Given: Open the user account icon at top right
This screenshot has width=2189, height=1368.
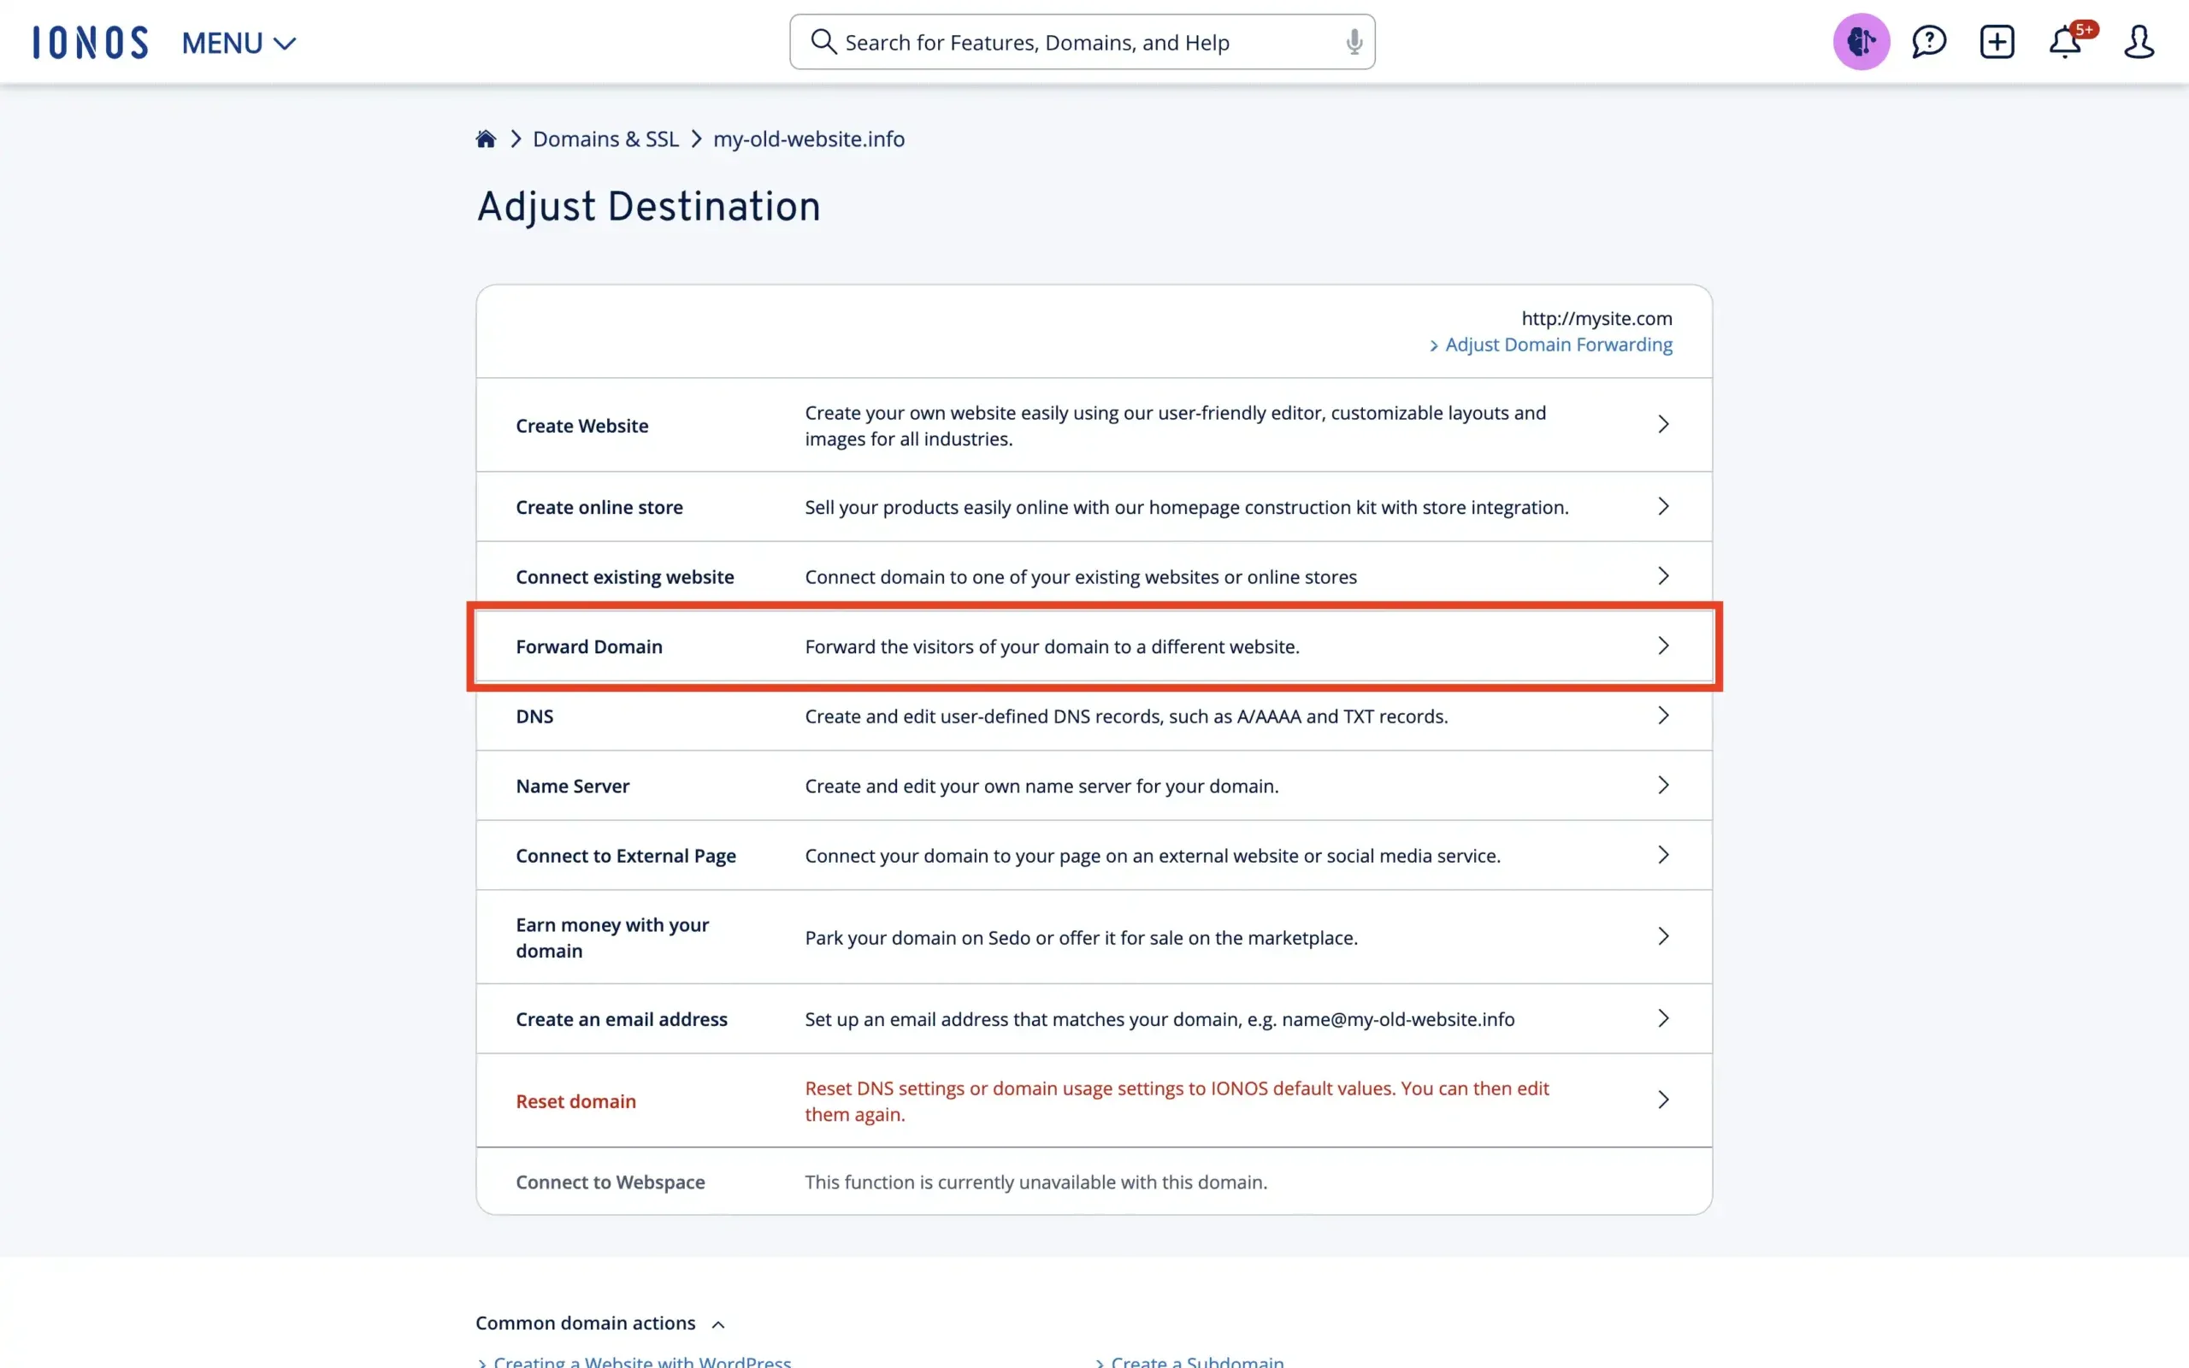Looking at the screenshot, I should coord(2140,42).
